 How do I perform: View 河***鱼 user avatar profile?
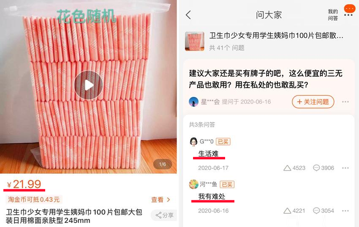[193, 184]
